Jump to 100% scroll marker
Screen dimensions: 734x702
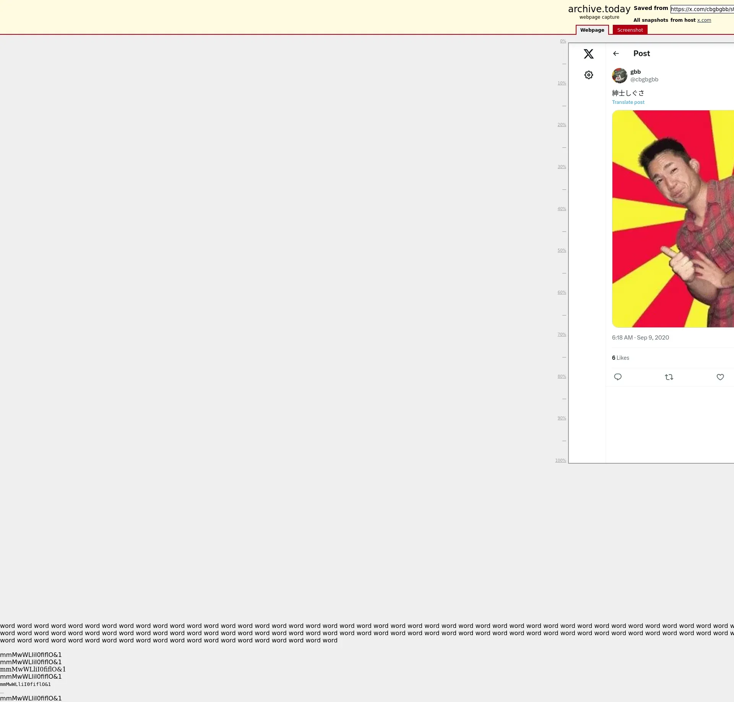(560, 460)
